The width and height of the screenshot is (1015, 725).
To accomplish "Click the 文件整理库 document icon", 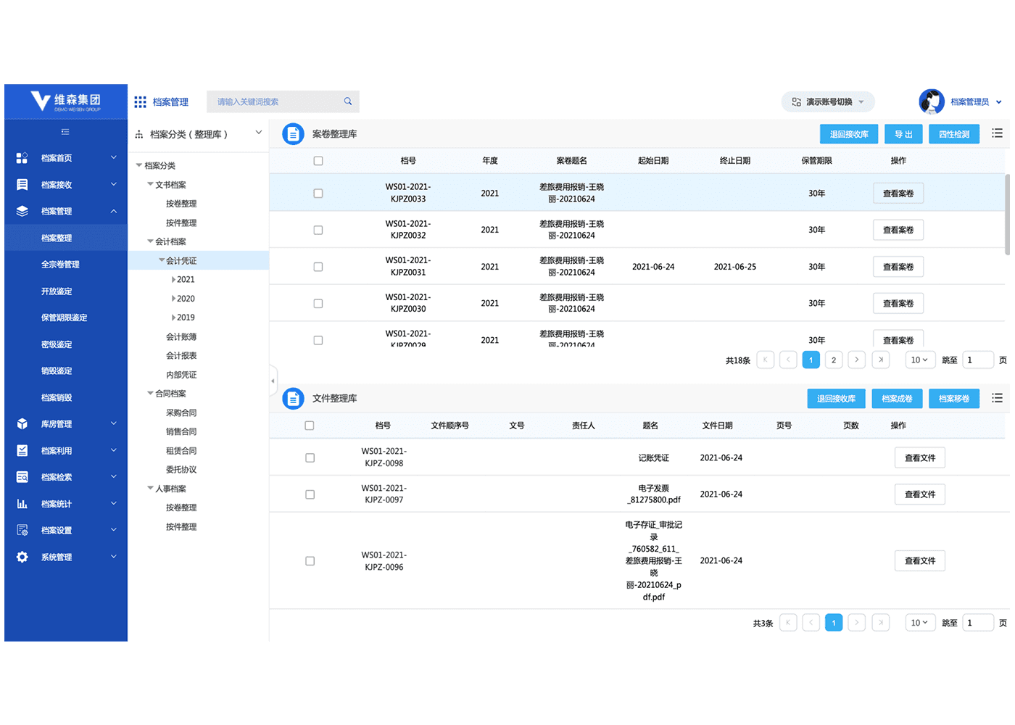I will tap(293, 398).
